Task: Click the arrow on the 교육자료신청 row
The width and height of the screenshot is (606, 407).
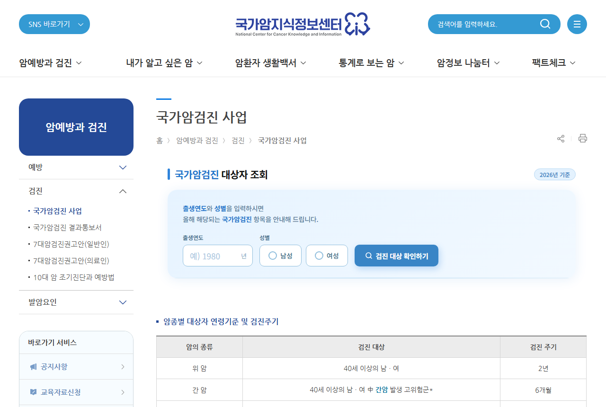Action: (x=123, y=392)
